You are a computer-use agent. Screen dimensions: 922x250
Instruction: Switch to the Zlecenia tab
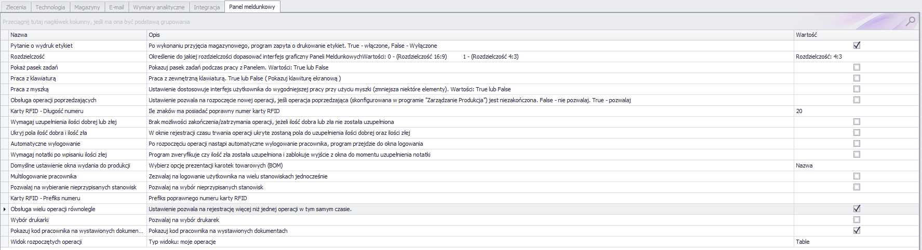(16, 7)
